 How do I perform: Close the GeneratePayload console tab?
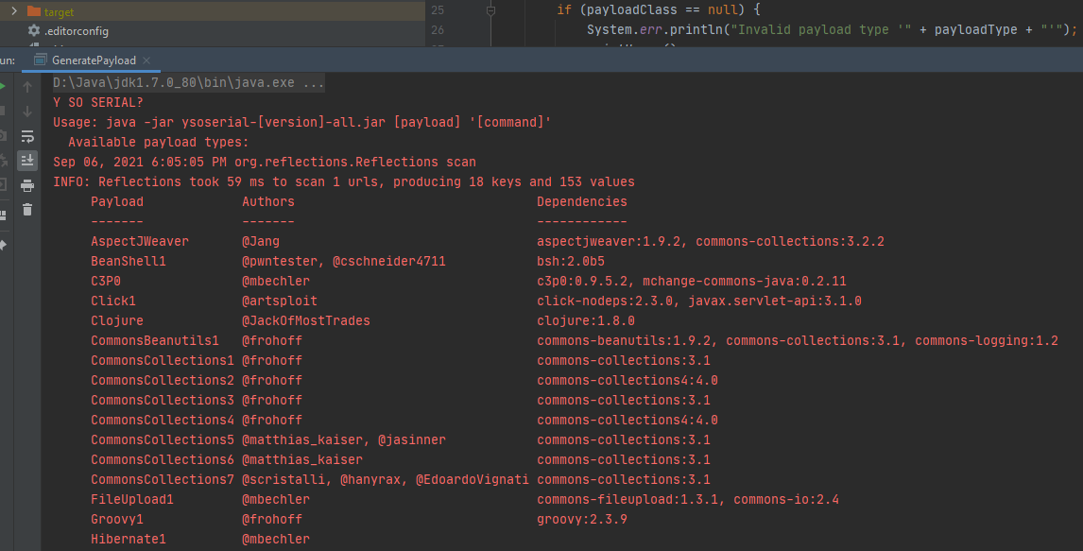(147, 59)
